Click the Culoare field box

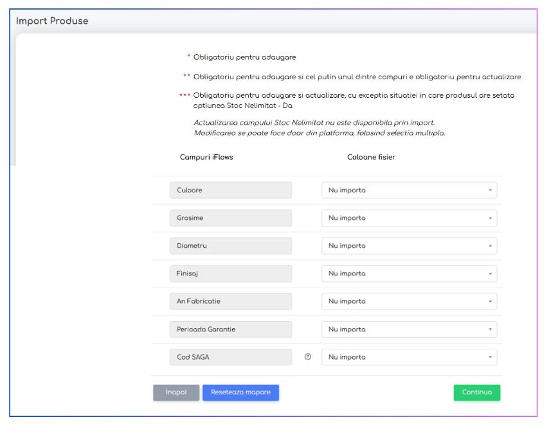click(230, 190)
